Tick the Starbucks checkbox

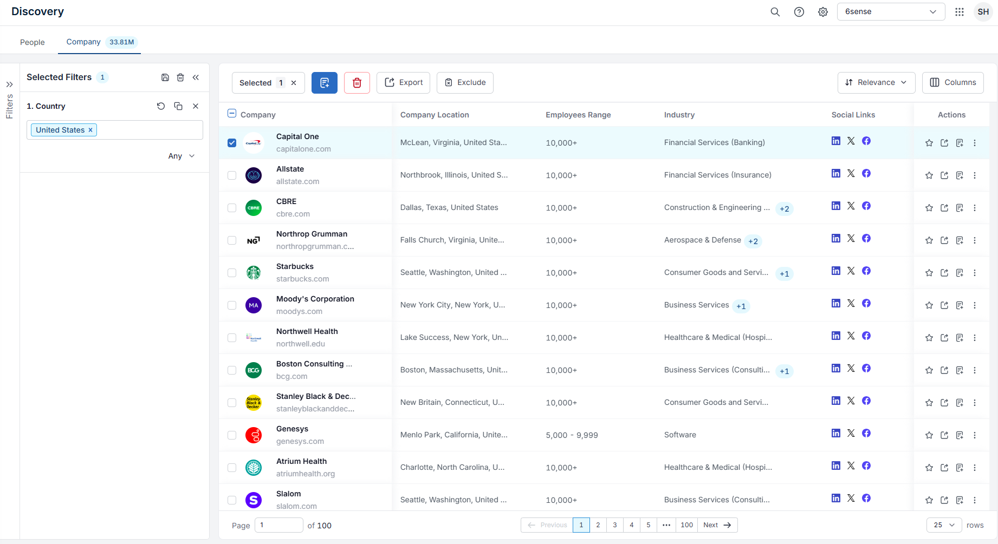[x=232, y=273]
